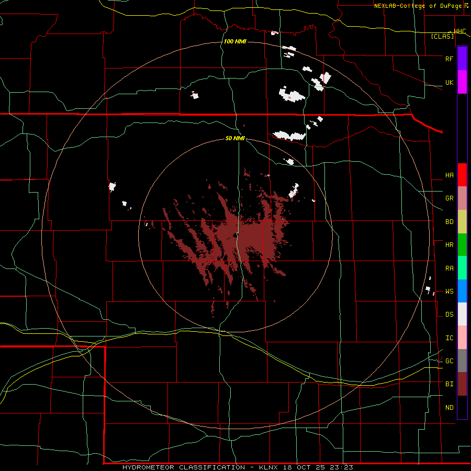The height and width of the screenshot is (471, 471).
Task: Click the 'GR' legend label
Action: (449, 198)
